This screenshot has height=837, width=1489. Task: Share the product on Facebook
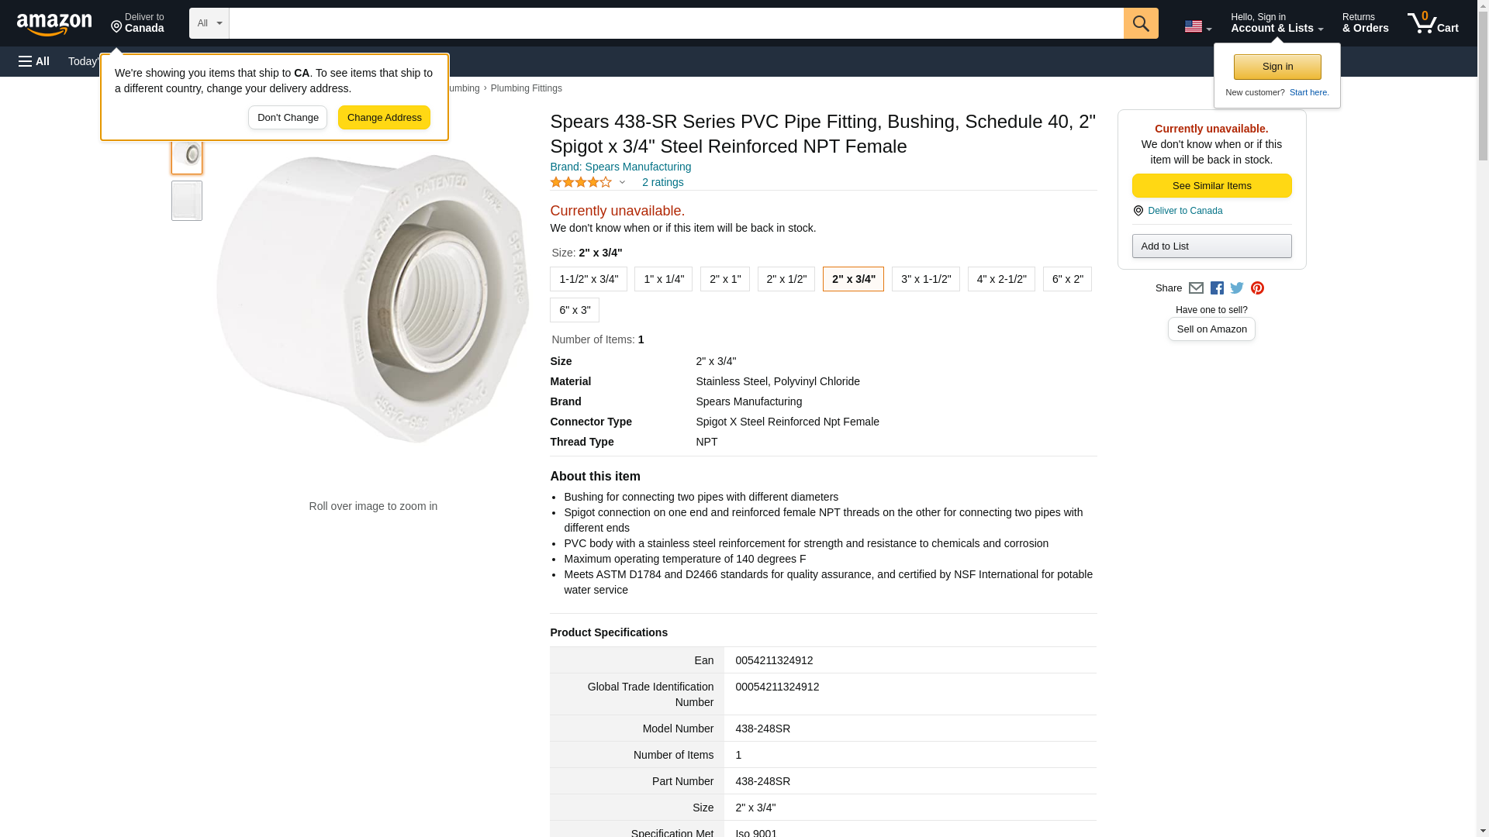tap(1217, 288)
